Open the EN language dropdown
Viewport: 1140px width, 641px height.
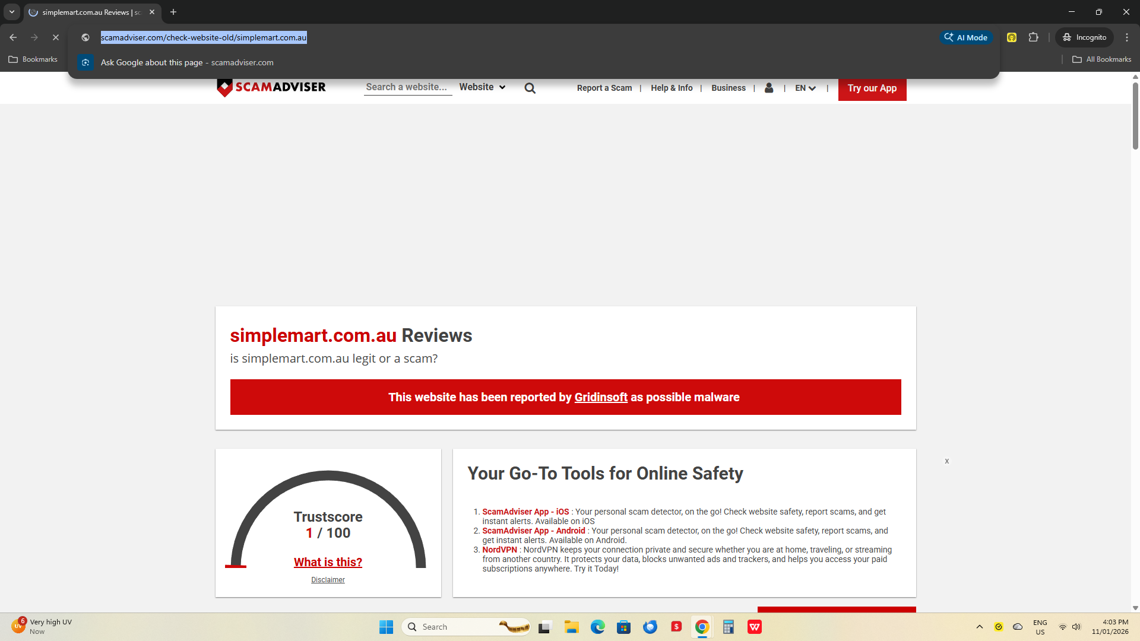[x=806, y=88]
